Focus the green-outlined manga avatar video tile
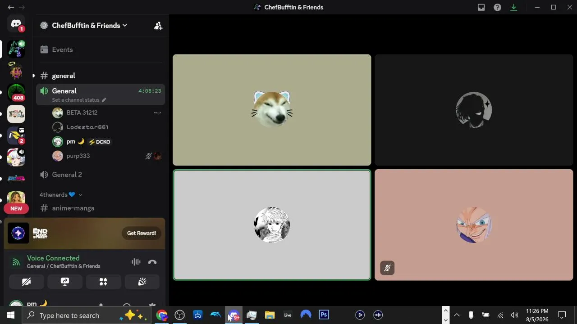Image resolution: width=577 pixels, height=324 pixels. point(272,225)
